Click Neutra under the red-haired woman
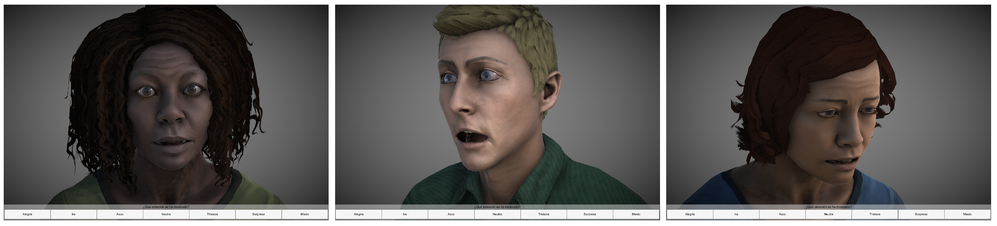997x226 pixels. (x=829, y=214)
